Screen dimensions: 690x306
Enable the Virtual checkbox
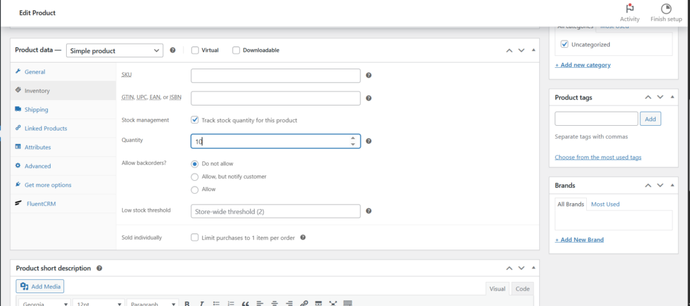point(195,50)
